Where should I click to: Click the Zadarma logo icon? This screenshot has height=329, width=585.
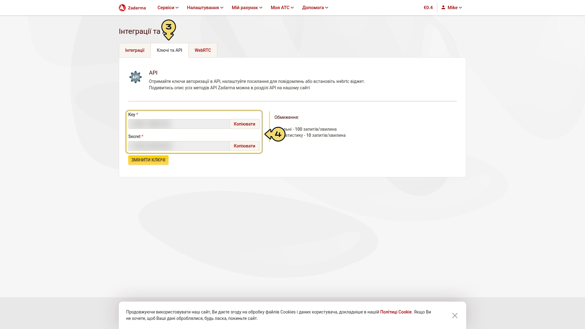(x=122, y=8)
